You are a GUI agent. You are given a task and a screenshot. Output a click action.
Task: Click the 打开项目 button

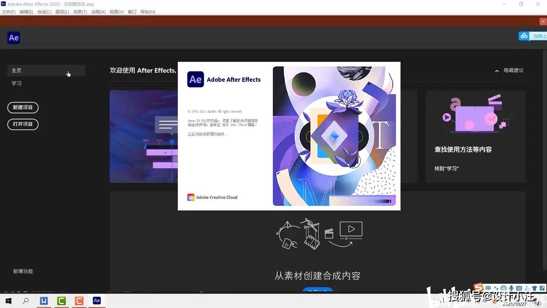(23, 124)
